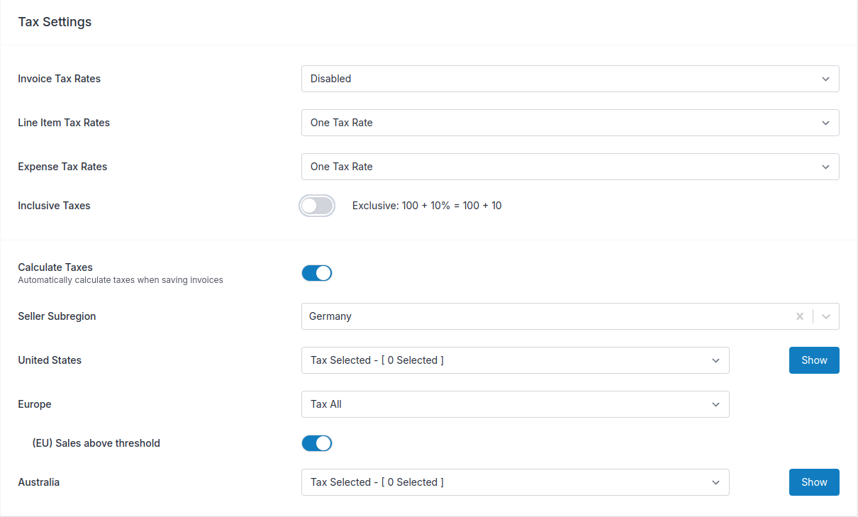The image size is (858, 517).
Task: Click inside the Germany subregion field
Action: [x=539, y=316]
